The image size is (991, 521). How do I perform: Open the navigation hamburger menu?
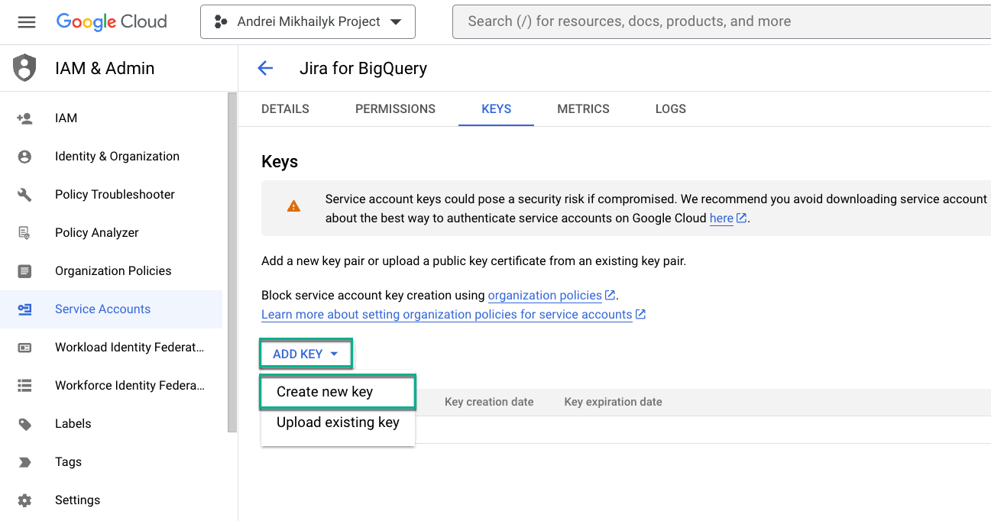pyautogui.click(x=27, y=21)
